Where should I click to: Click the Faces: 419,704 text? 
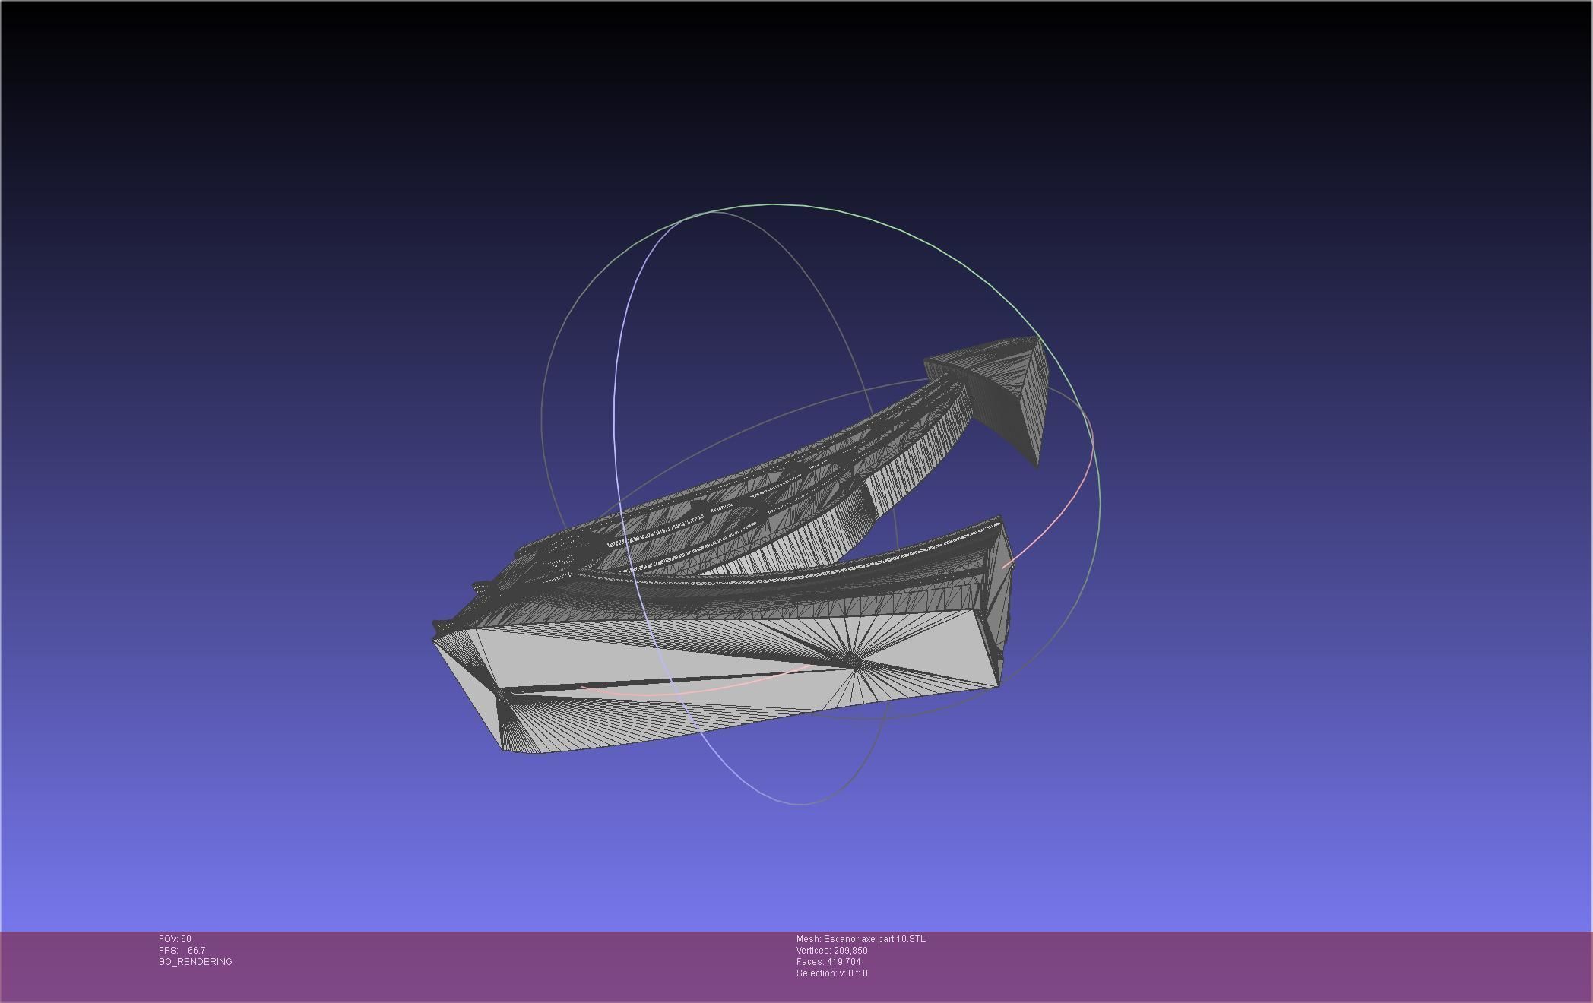(828, 962)
